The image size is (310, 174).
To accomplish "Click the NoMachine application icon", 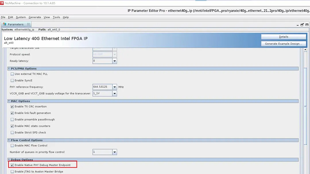I will coord(2,3).
